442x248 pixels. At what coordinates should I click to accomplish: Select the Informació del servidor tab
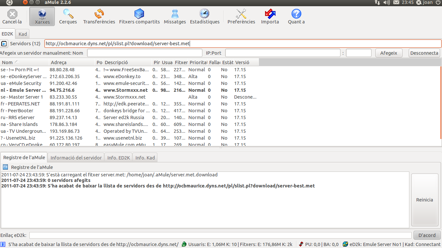click(76, 158)
